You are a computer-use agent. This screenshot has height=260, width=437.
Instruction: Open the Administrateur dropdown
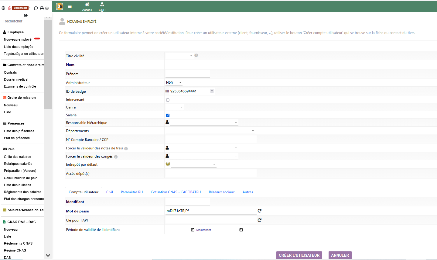coord(174,82)
